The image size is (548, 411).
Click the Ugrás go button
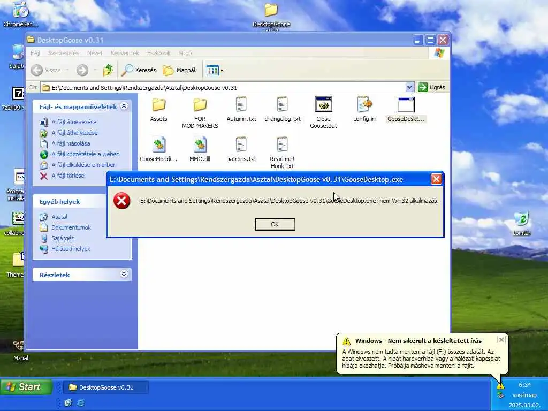point(432,87)
